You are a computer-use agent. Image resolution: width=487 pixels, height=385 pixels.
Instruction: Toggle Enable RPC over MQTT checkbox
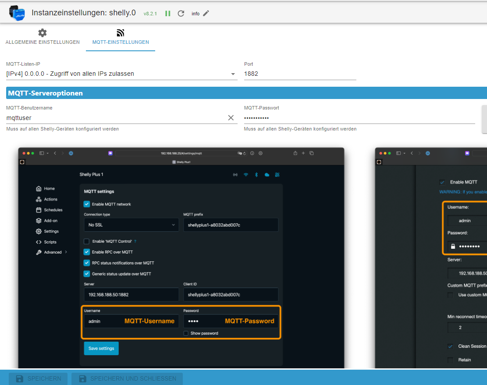pos(87,252)
